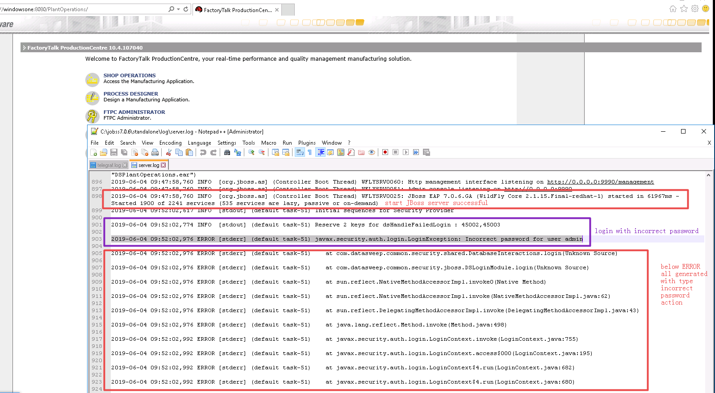Open a file via Notepad++ folder icon
Viewport: 715px width, 393px height.
click(x=104, y=152)
